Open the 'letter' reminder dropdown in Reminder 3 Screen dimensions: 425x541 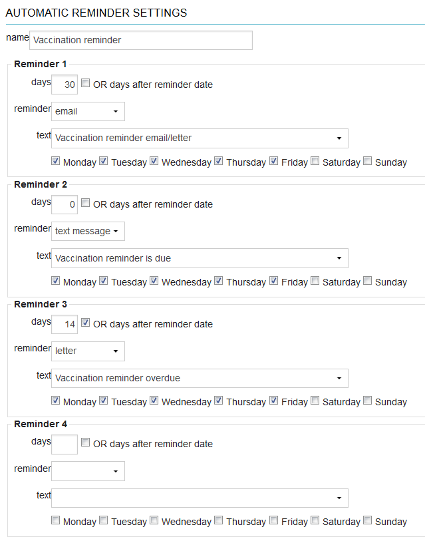click(x=88, y=351)
